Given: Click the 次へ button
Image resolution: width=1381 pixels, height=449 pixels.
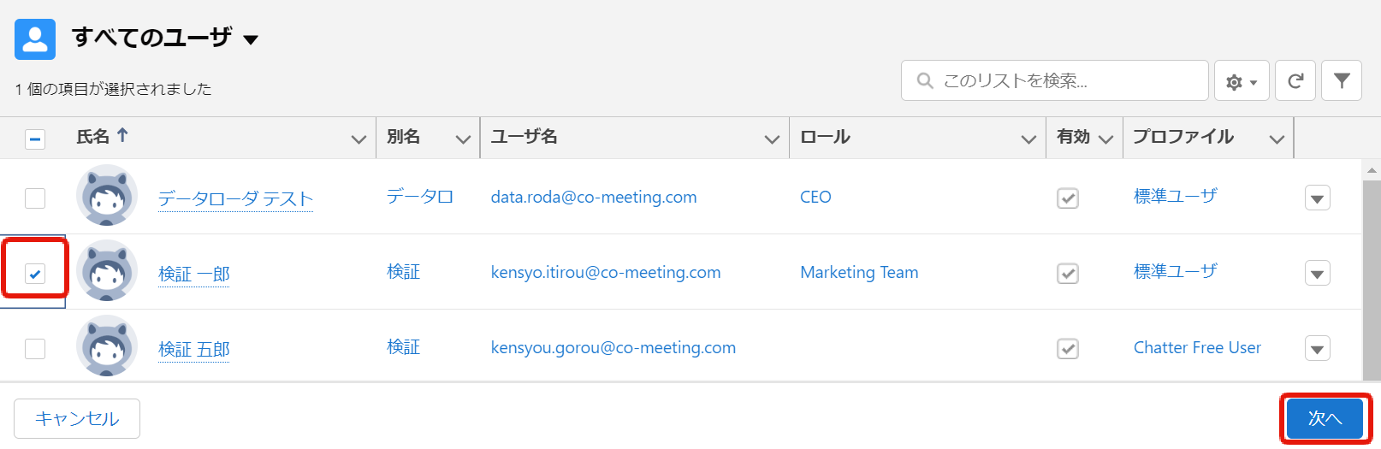Looking at the screenshot, I should pyautogui.click(x=1325, y=418).
